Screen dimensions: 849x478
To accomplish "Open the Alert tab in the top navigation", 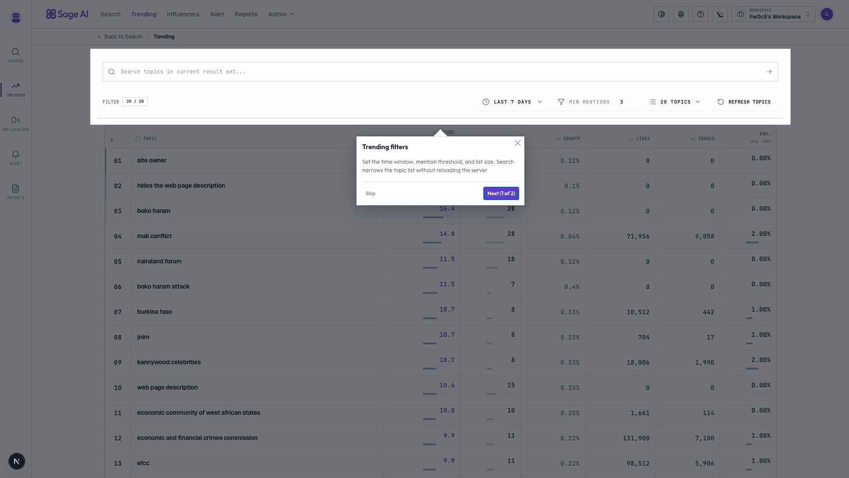I will point(217,14).
